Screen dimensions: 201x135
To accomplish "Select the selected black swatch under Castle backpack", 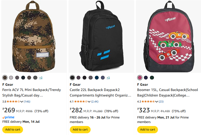I will click(x=72, y=78).
